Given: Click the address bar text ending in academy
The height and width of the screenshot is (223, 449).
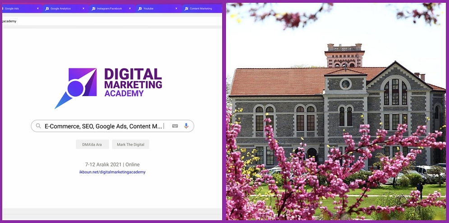Looking at the screenshot, I should tap(9, 21).
